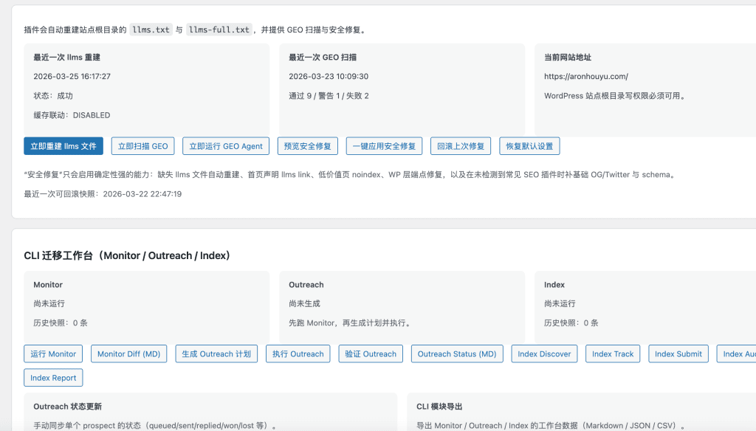756x431 pixels.
Task: Generate an Outreach plan via 生成 Outreach 计划
Action: [216, 354]
